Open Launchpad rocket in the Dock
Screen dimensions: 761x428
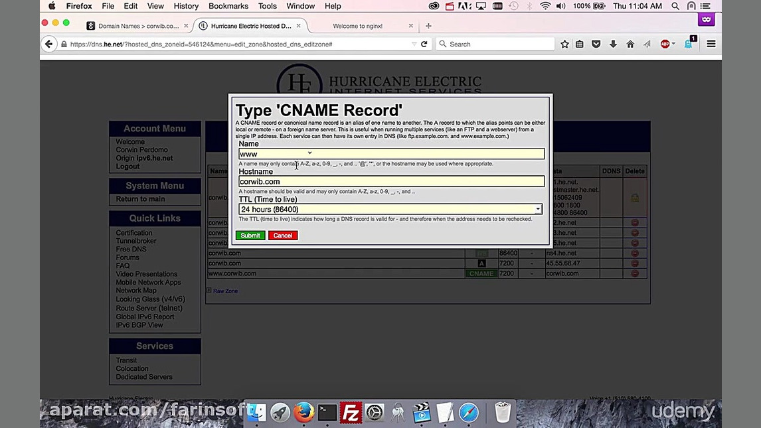click(x=280, y=413)
